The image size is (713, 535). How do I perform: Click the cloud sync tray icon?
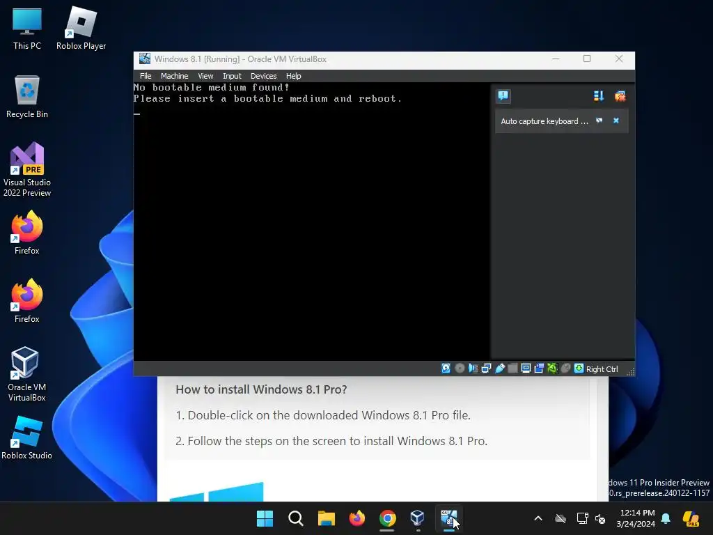tap(561, 518)
